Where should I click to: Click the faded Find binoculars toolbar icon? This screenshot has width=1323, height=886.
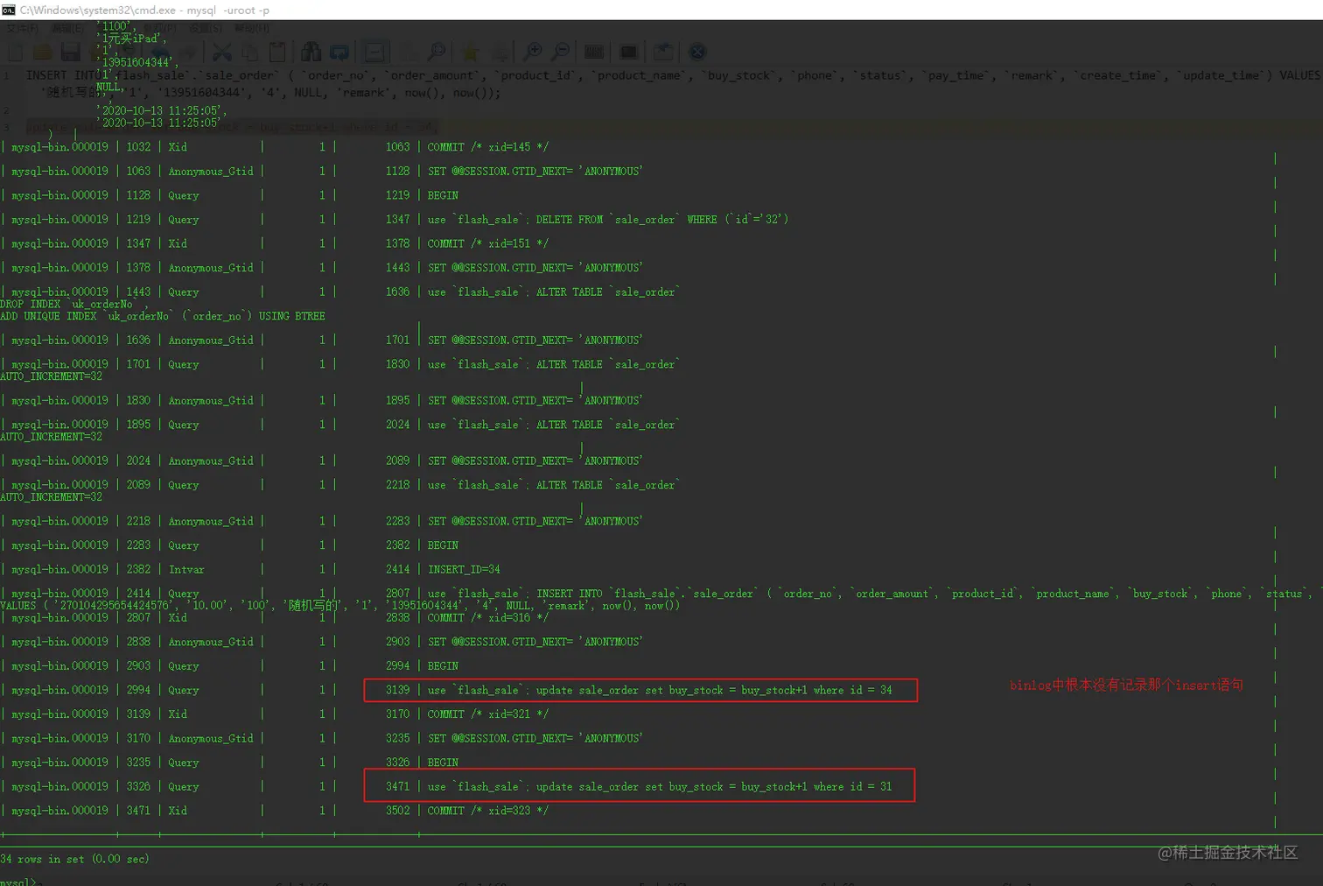tap(311, 52)
